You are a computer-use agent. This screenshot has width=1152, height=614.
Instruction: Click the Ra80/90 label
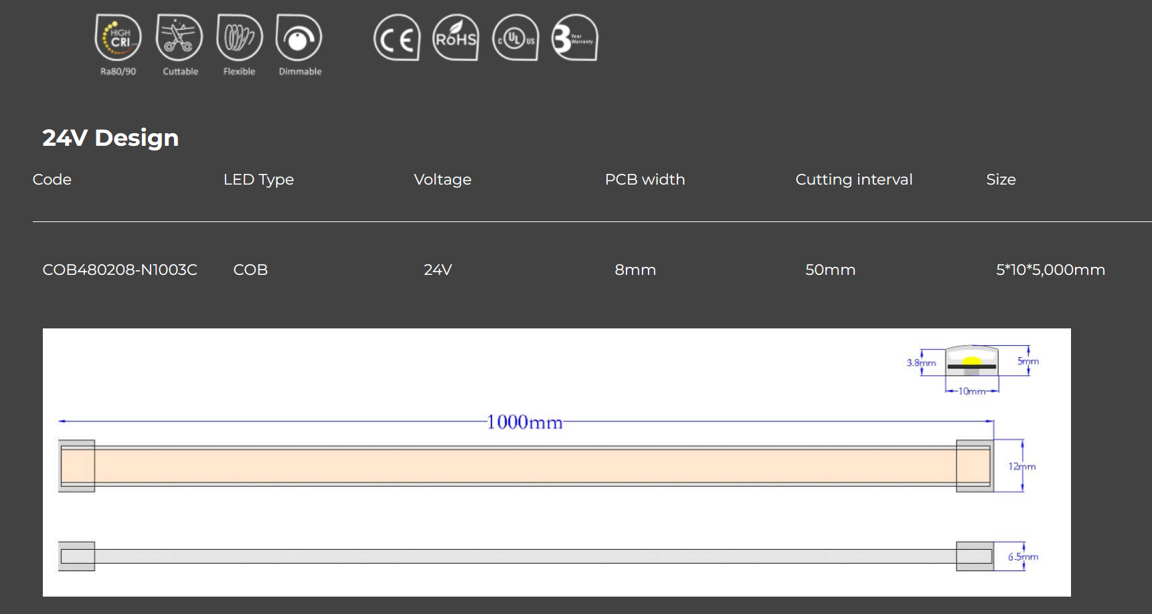118,72
